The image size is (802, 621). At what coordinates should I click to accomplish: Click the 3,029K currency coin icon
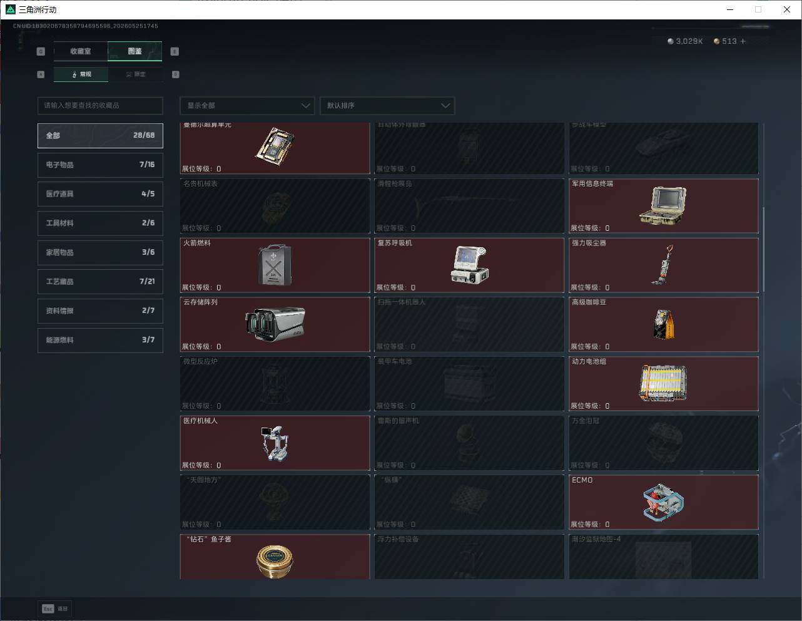[671, 41]
